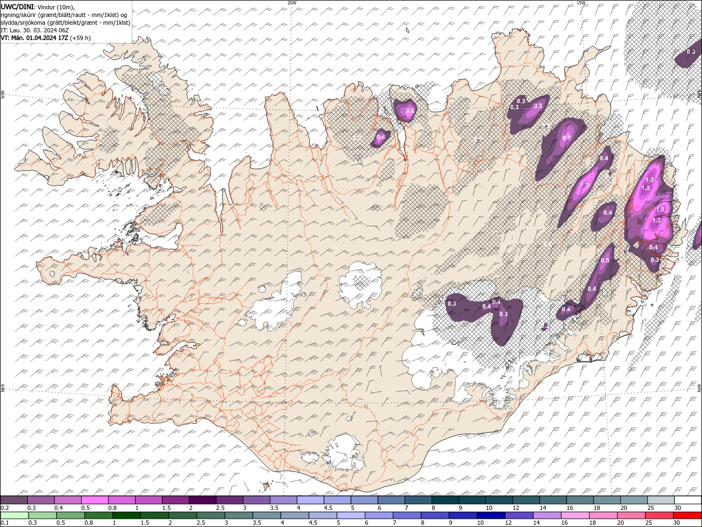
Task: Pick the darkest purple 2 swatch in upper legend row
Action: coord(202,500)
